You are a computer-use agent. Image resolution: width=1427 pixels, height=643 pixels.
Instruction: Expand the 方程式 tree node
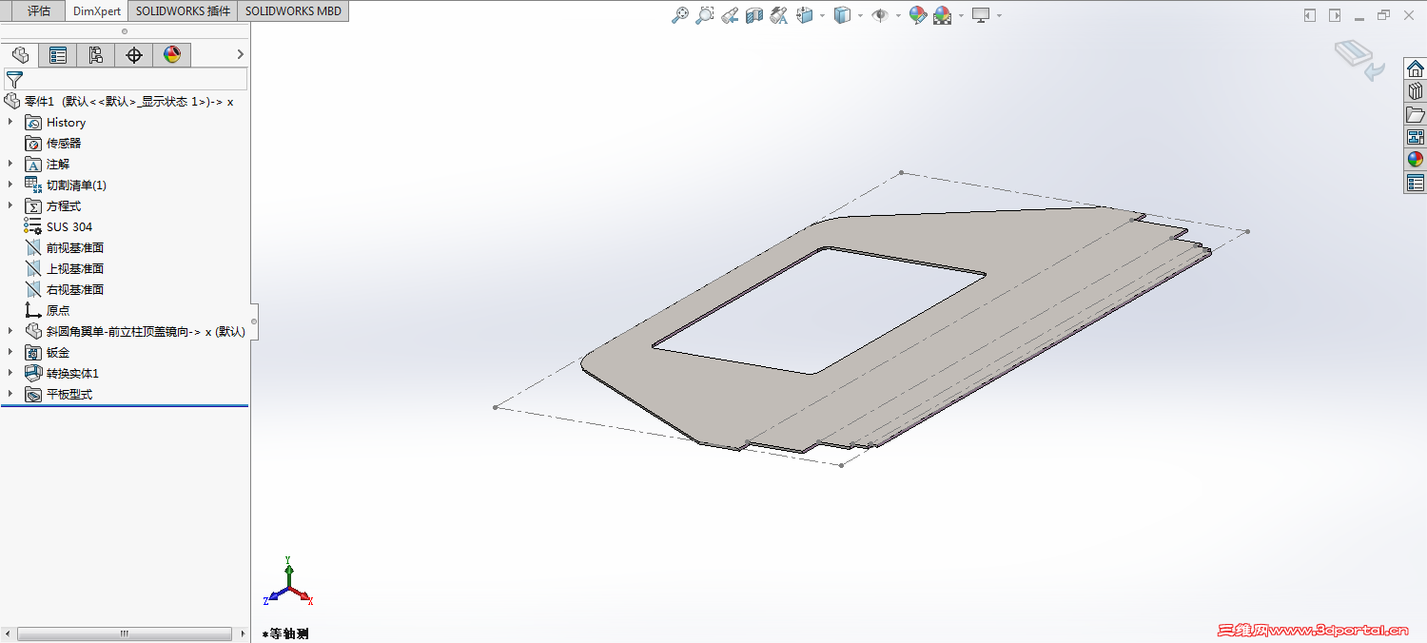[x=11, y=205]
